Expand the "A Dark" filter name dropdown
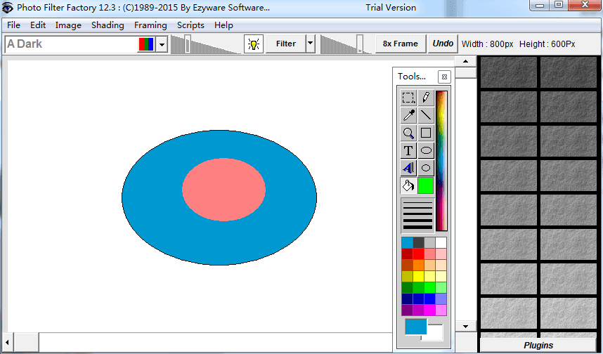This screenshot has height=354, width=603. click(x=162, y=44)
